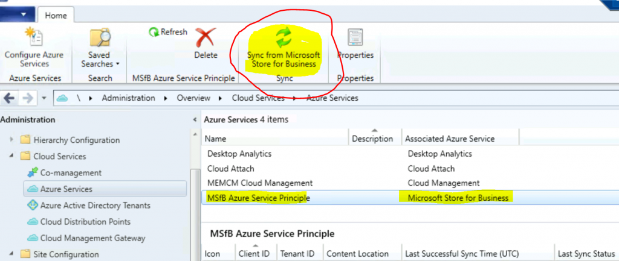Click Sync from Microsoft Store for Business
The width and height of the screenshot is (619, 261).
[x=284, y=47]
